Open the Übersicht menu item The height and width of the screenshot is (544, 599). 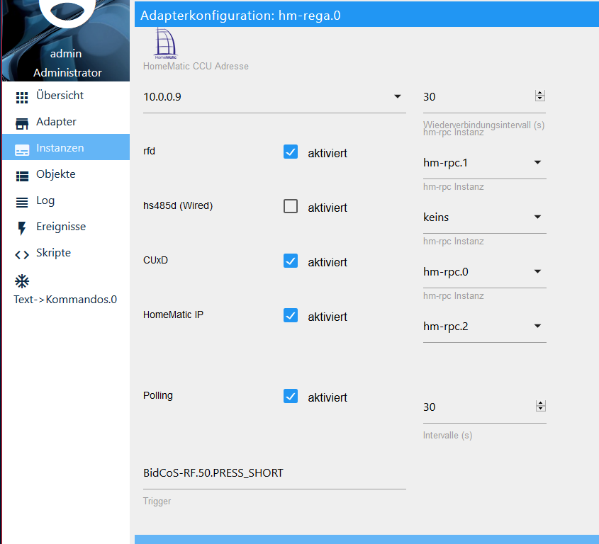click(66, 96)
